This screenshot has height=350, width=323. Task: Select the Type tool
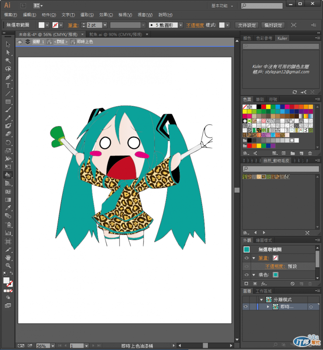[8, 85]
